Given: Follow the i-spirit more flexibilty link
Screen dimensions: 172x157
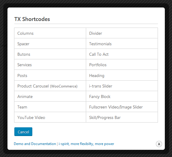Looking at the screenshot, I should coord(86,144).
